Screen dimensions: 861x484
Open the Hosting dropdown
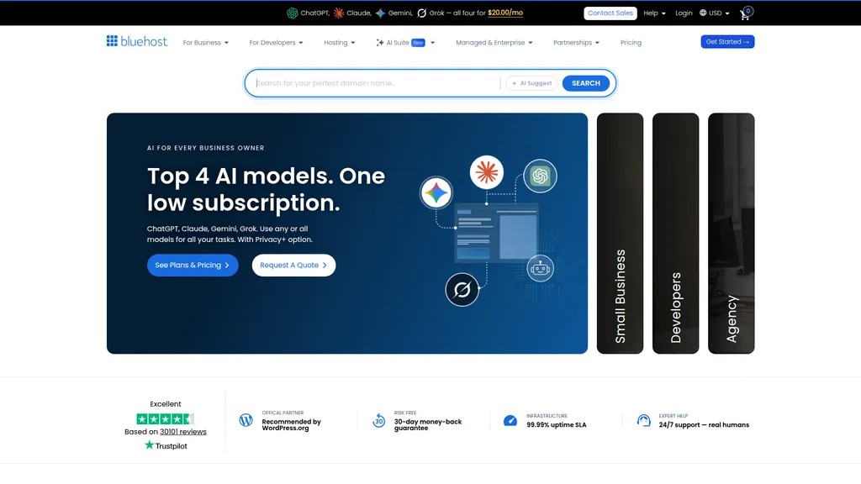tap(340, 42)
